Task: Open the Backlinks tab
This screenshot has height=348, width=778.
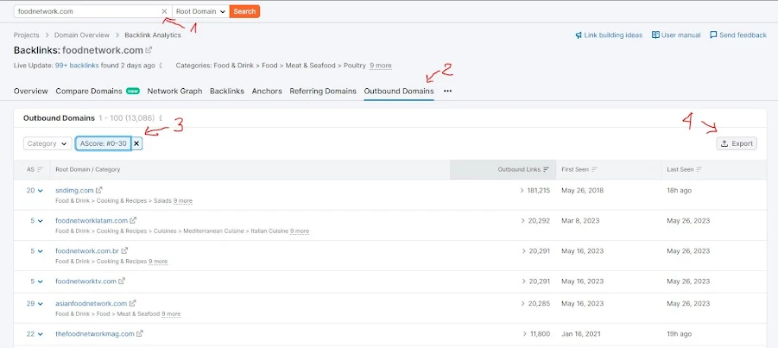Action: [x=227, y=92]
